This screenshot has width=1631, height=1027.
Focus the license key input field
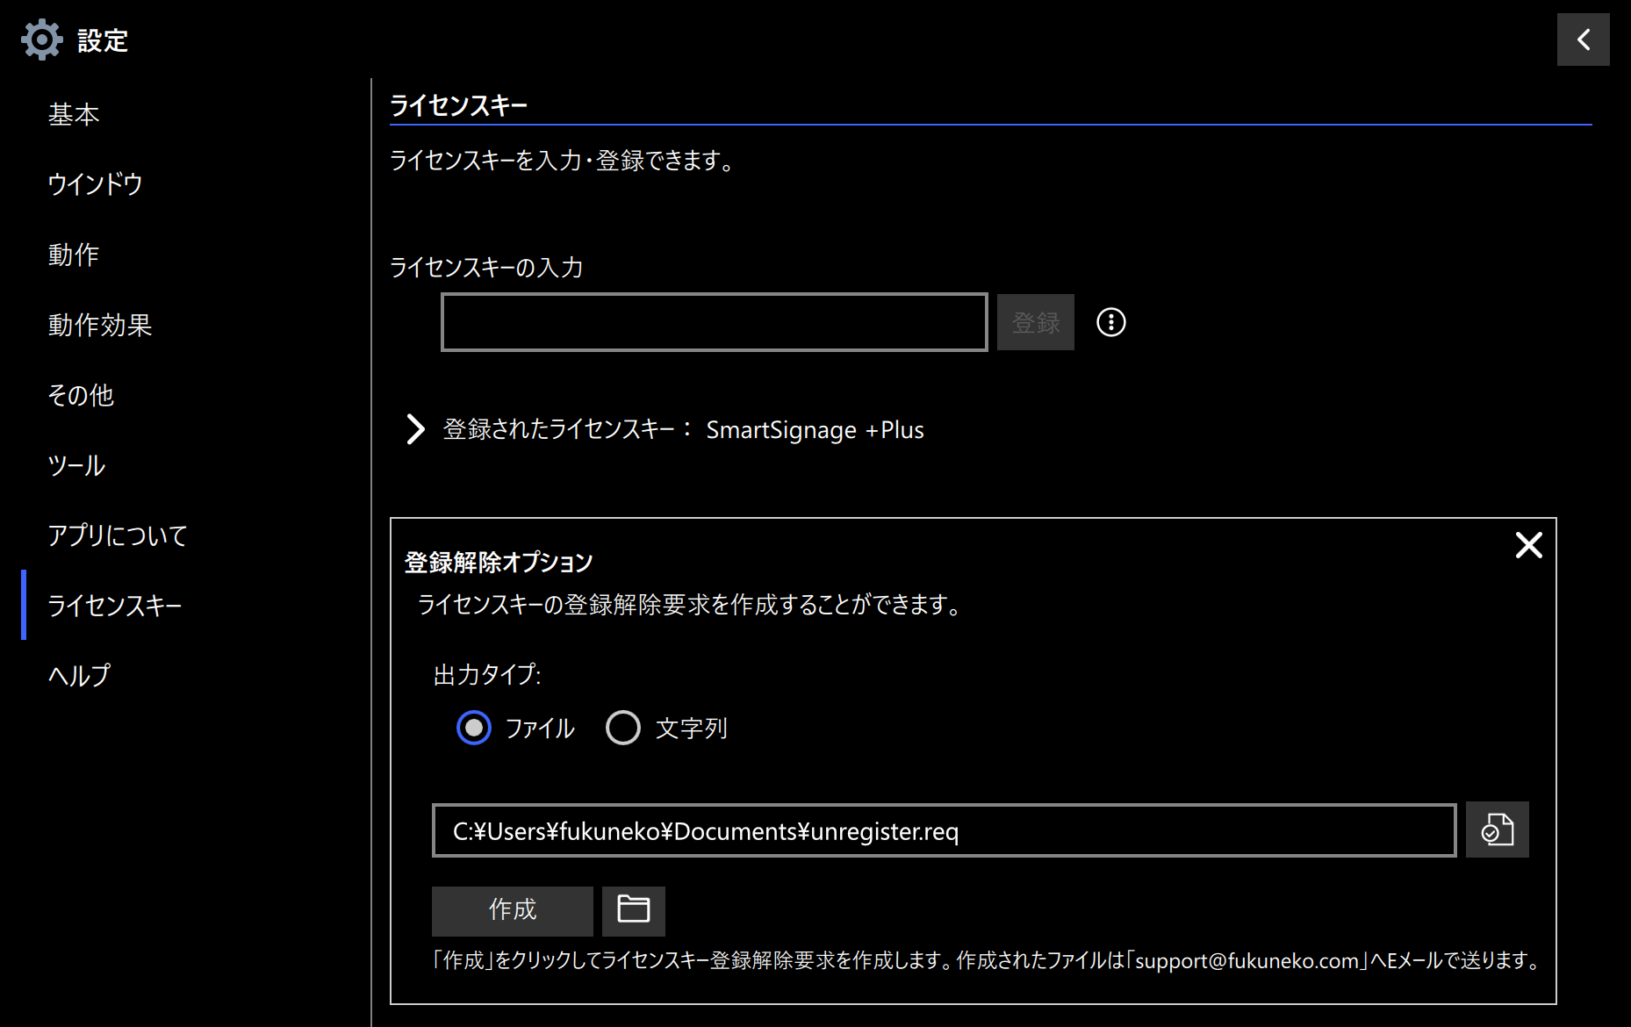tap(714, 322)
